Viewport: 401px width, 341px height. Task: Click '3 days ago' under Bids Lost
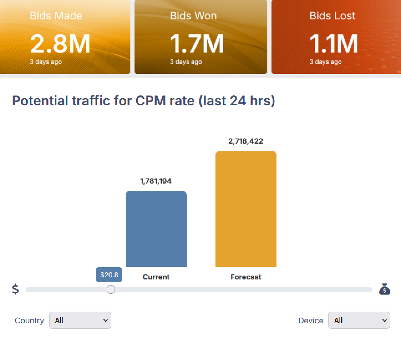326,62
